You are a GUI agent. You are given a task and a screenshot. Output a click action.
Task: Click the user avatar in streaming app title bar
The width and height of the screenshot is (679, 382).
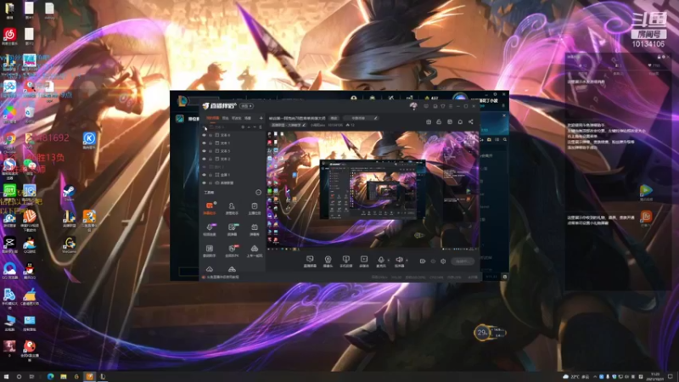click(413, 105)
